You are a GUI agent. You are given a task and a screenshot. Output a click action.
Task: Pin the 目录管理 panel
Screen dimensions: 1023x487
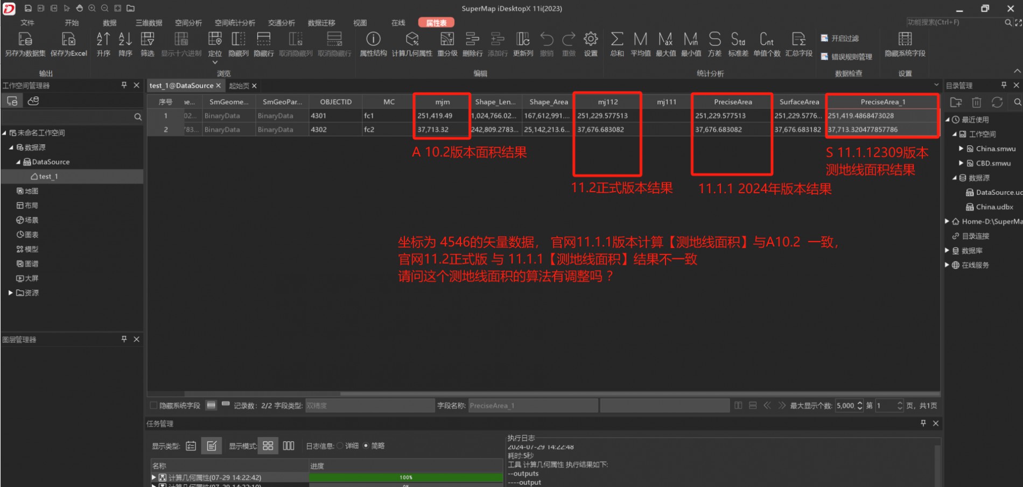1004,85
